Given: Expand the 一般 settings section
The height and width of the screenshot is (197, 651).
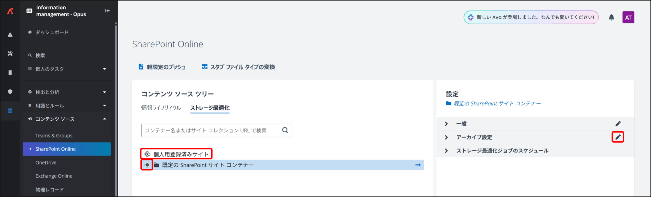Looking at the screenshot, I should click(446, 124).
